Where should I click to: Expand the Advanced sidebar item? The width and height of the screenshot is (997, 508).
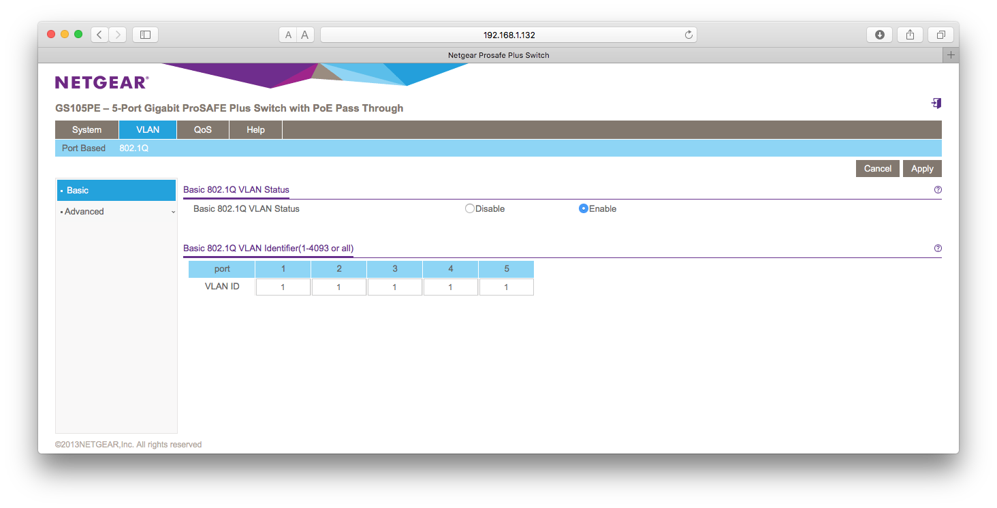click(116, 212)
